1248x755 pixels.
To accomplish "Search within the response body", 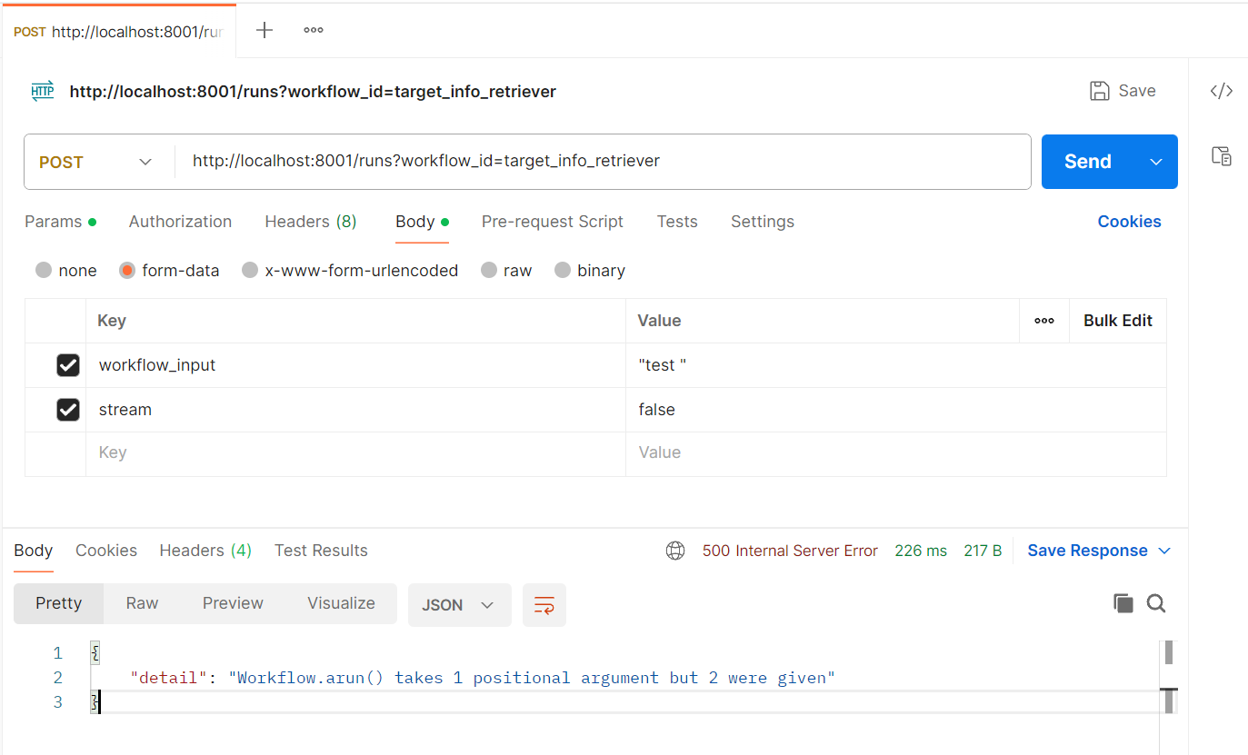I will tap(1156, 602).
